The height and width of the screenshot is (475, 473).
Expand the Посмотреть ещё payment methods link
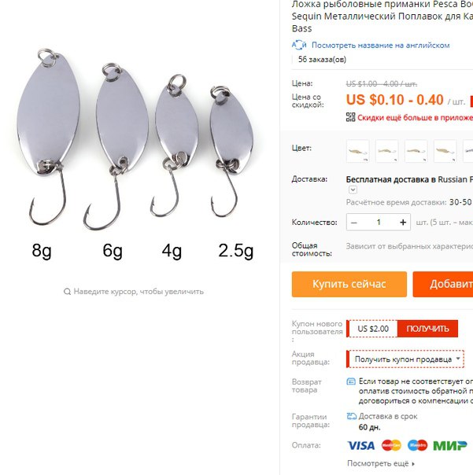[381, 463]
